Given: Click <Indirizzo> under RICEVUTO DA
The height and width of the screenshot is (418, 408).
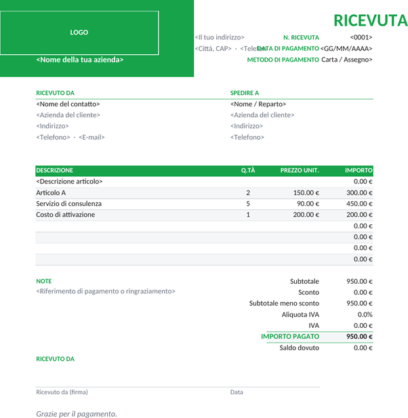Looking at the screenshot, I should pyautogui.click(x=52, y=126).
